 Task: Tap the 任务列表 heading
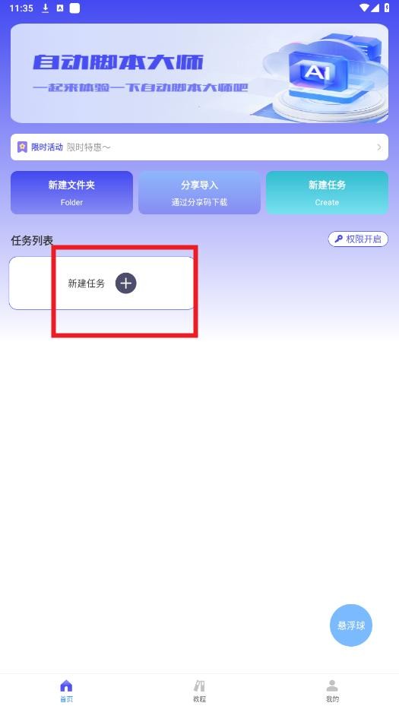point(32,241)
